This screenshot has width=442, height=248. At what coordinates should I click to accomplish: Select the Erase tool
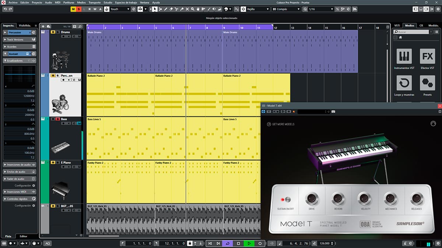[x=171, y=9]
